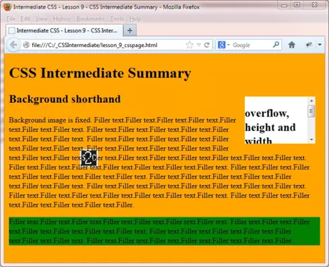Click the add-on toolbar icon beside Home
Viewport: 329px width, 267px height.
[x=309, y=45]
